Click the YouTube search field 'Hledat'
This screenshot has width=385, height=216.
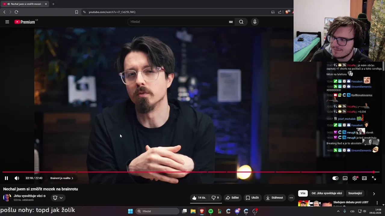(179, 22)
